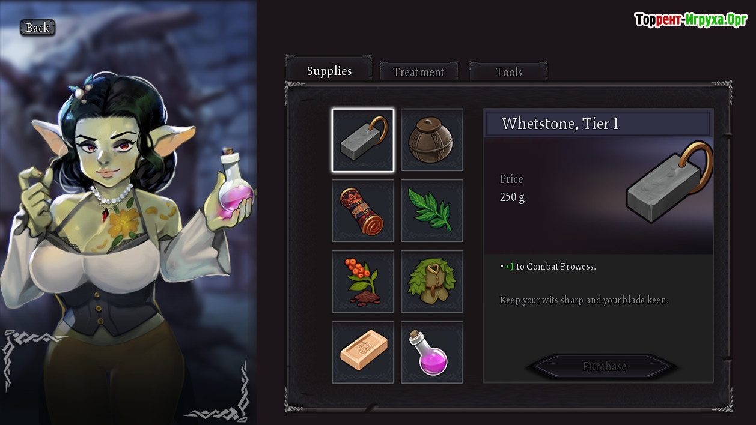Click the 250 g price text

coord(512,197)
